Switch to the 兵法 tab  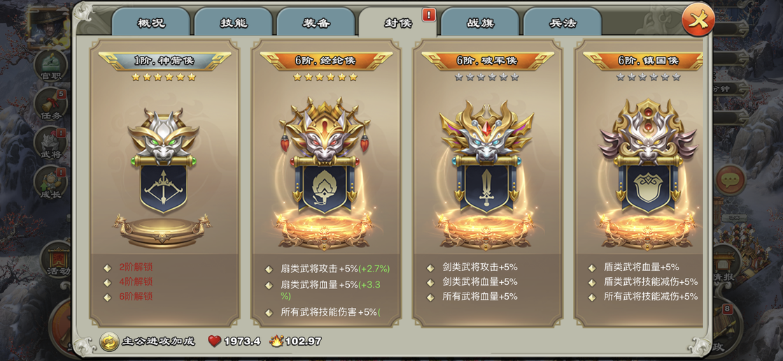pyautogui.click(x=563, y=23)
